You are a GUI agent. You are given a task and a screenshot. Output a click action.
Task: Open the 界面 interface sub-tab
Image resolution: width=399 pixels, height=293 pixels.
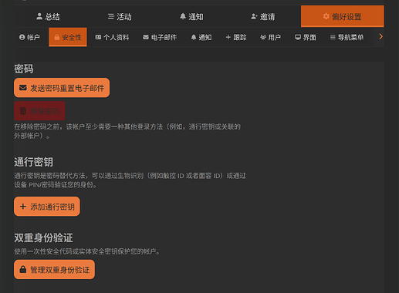coord(306,37)
